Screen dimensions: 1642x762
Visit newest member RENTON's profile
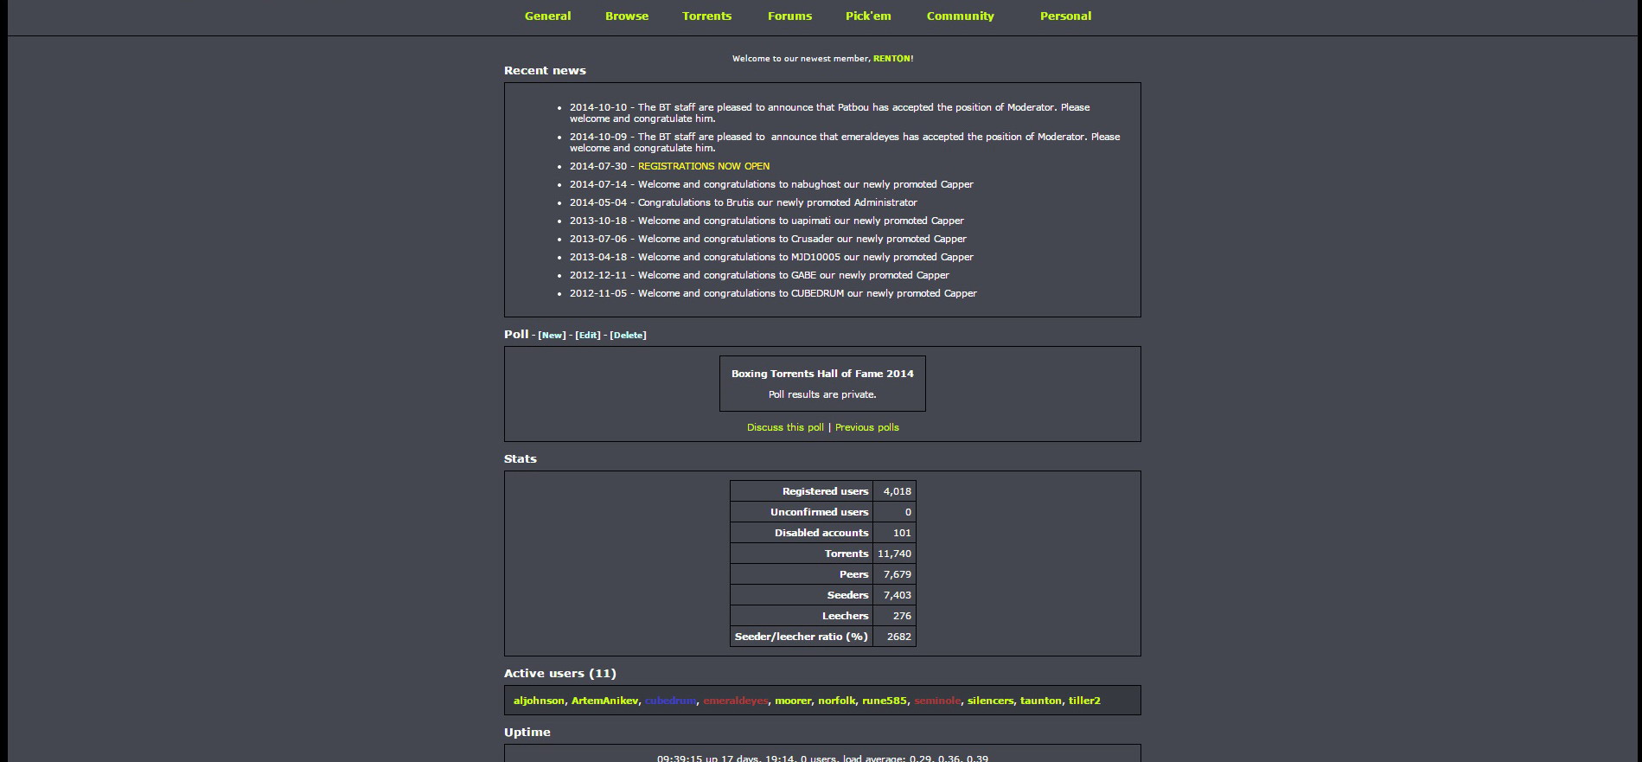(893, 59)
